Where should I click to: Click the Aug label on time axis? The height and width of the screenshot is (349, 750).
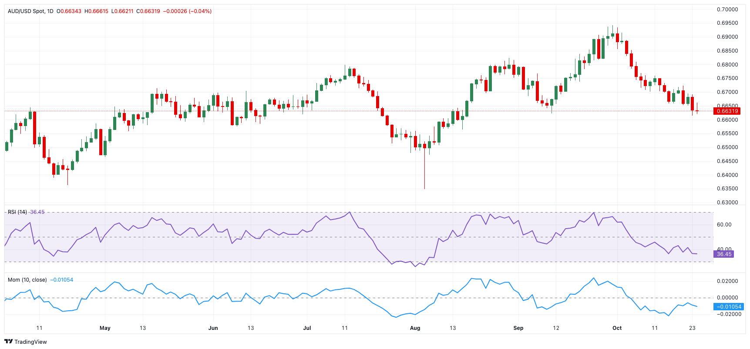(x=415, y=328)
